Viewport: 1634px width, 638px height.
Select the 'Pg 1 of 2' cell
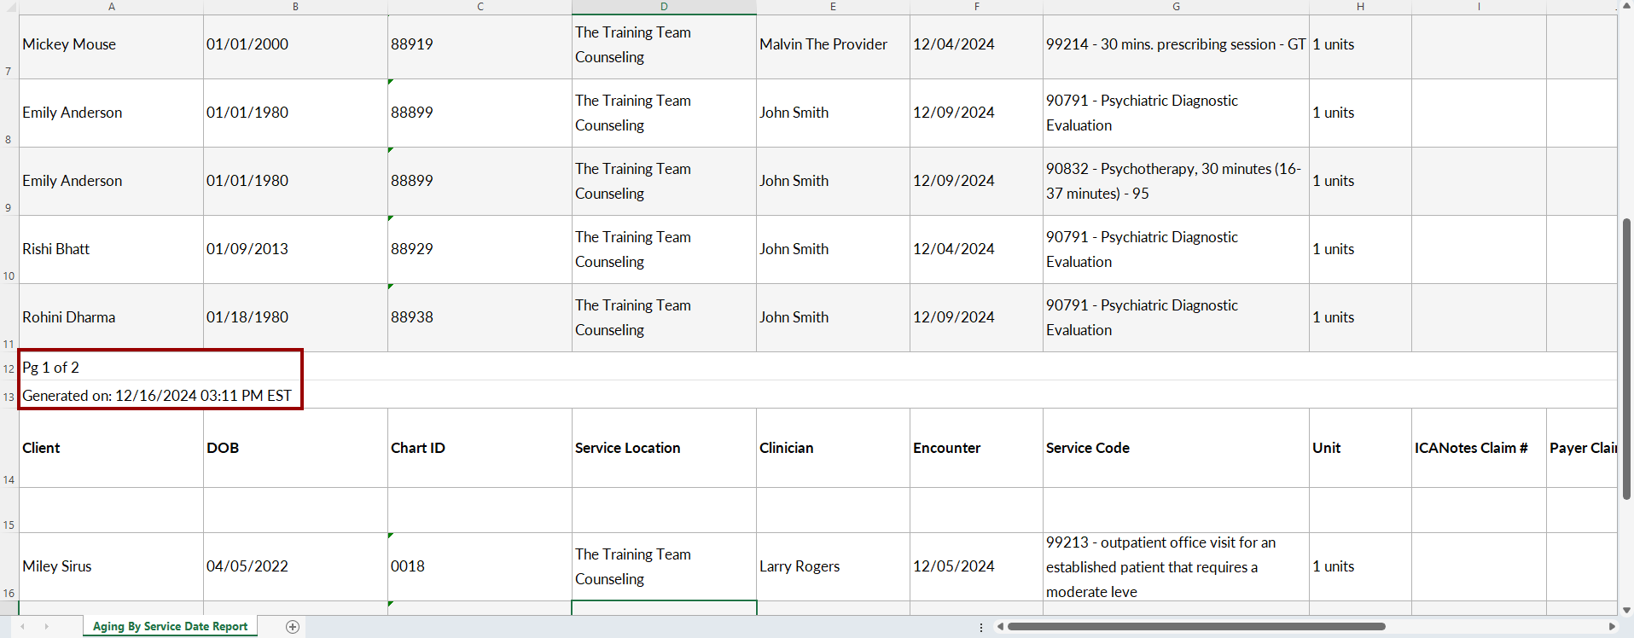click(x=111, y=368)
